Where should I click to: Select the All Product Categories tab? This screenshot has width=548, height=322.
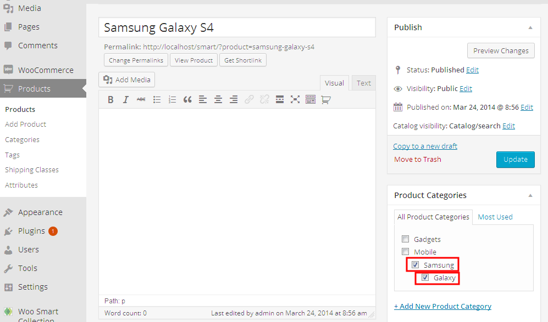(x=433, y=217)
